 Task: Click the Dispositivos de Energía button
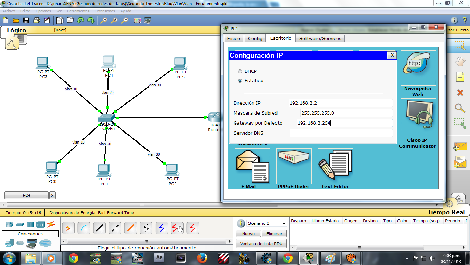coord(72,213)
